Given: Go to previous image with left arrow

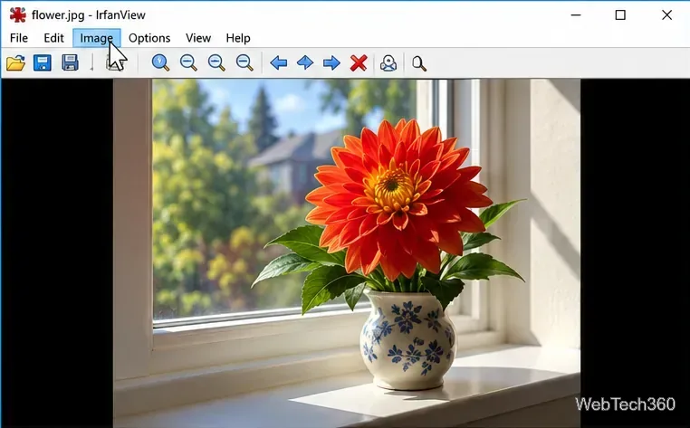Looking at the screenshot, I should click(279, 63).
